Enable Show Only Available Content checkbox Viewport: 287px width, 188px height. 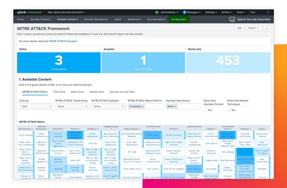(x=205, y=110)
